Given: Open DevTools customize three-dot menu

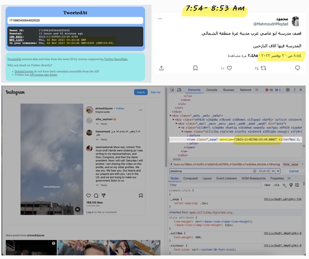Looking at the screenshot, I should coord(295,90).
